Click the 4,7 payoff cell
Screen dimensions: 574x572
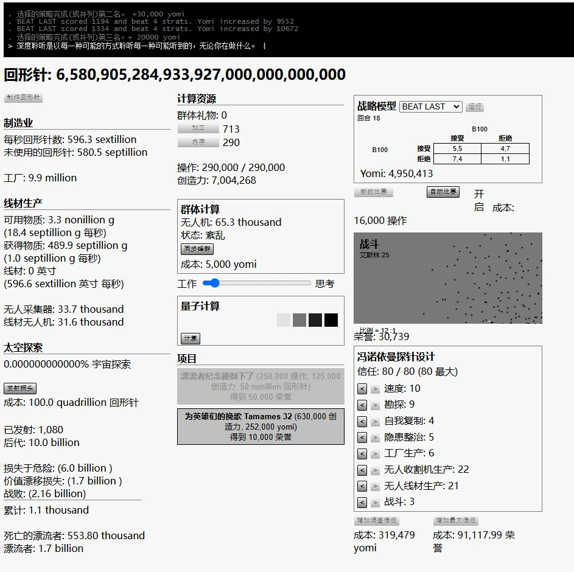point(505,148)
